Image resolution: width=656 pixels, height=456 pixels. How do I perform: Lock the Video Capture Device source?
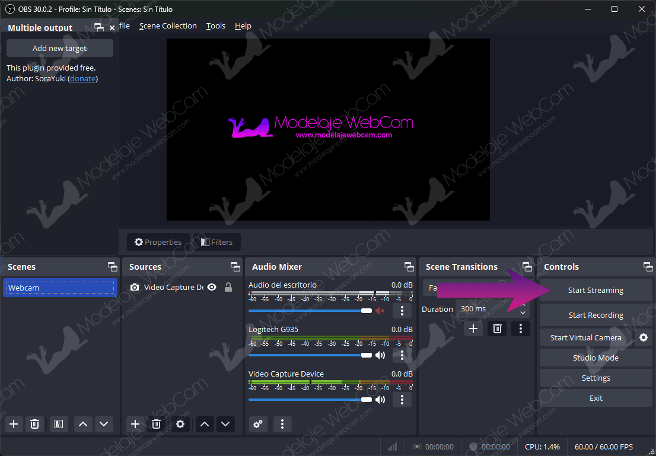click(228, 287)
